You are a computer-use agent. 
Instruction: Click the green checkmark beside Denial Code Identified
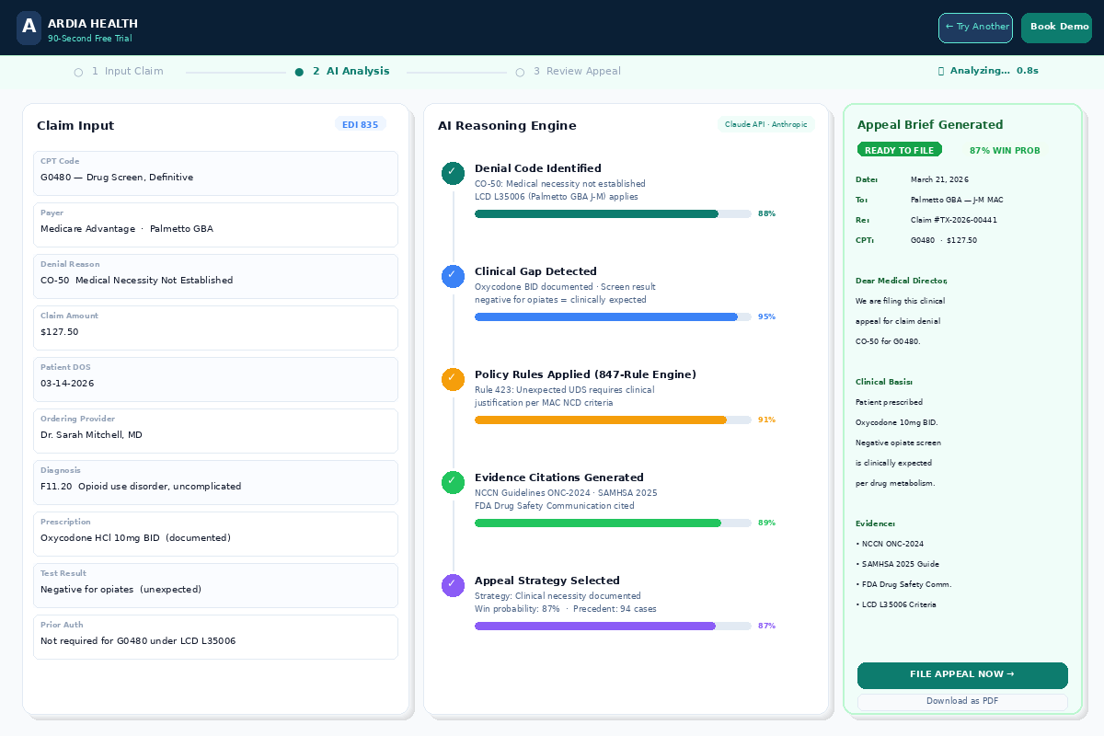(452, 172)
